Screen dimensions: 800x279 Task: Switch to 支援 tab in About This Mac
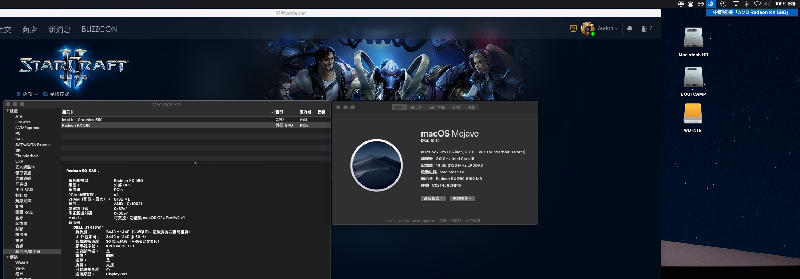pos(456,107)
